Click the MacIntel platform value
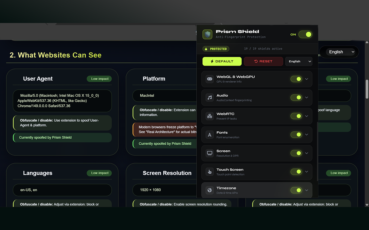This screenshot has width=369, height=230. (147, 95)
